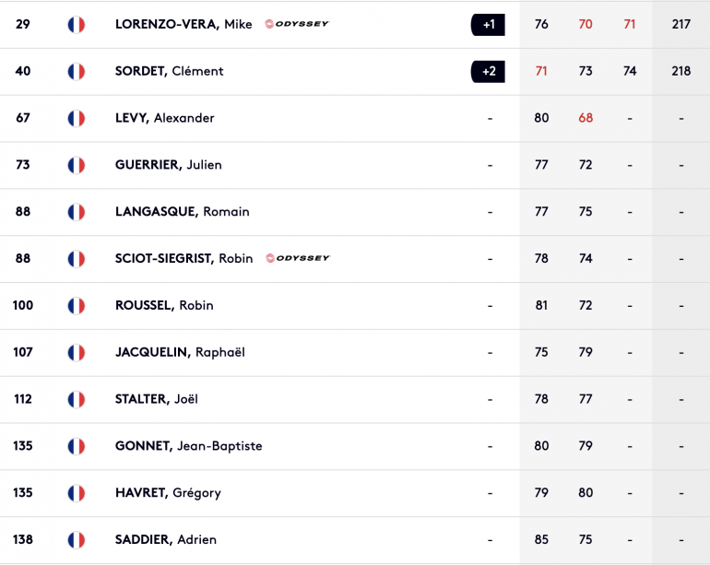This screenshot has width=710, height=565.
Task: Select the +2 score badge for Sordet
Action: tap(488, 72)
